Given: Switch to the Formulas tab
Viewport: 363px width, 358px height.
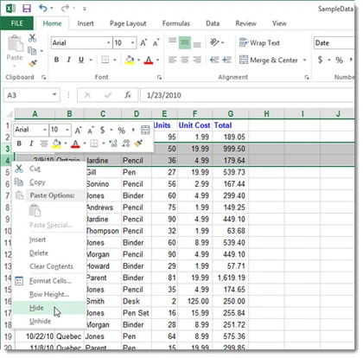Looking at the screenshot, I should pyautogui.click(x=176, y=23).
